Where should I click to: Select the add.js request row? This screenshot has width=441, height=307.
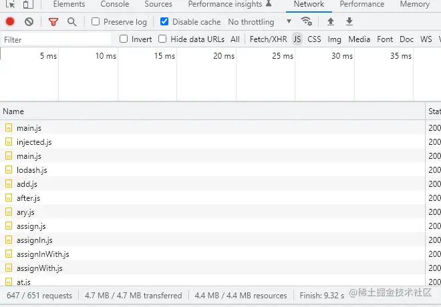[x=212, y=184]
